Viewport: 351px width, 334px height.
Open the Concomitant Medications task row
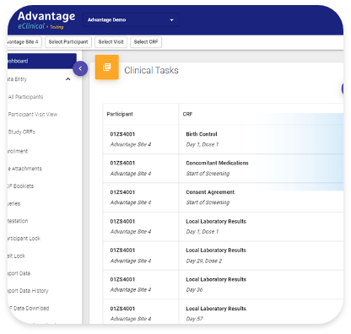click(223, 169)
